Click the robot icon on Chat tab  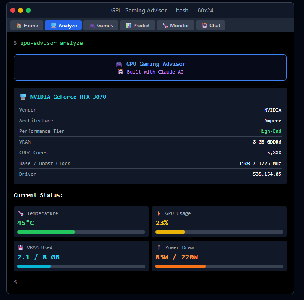click(x=204, y=26)
